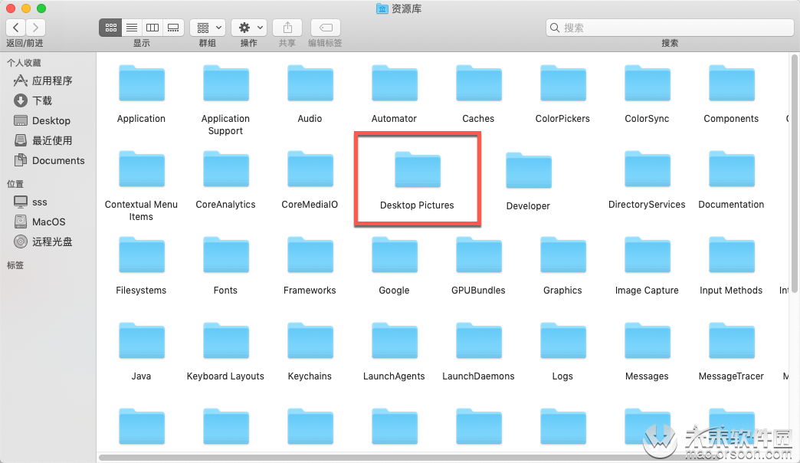800x463 pixels.
Task: Select the Messages folder
Action: 647,340
